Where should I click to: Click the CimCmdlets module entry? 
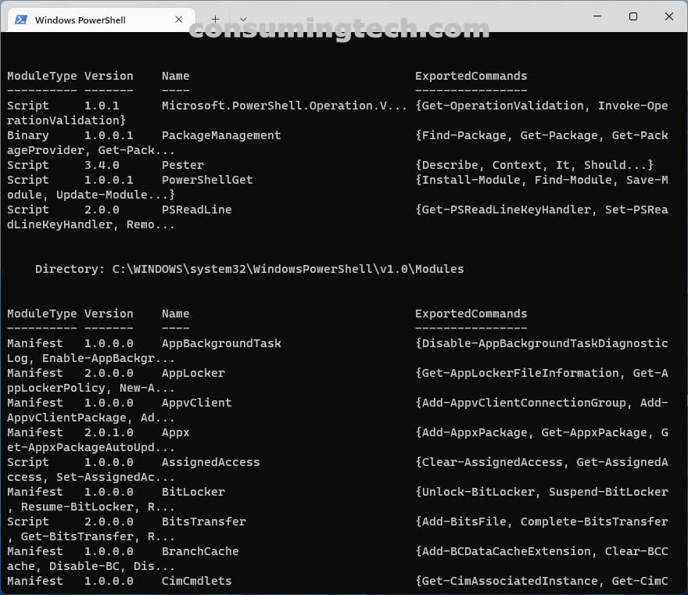click(x=195, y=581)
